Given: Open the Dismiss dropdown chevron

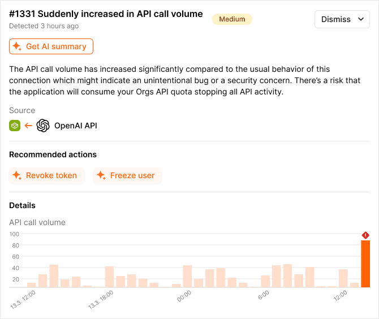Looking at the screenshot, I should click(361, 19).
